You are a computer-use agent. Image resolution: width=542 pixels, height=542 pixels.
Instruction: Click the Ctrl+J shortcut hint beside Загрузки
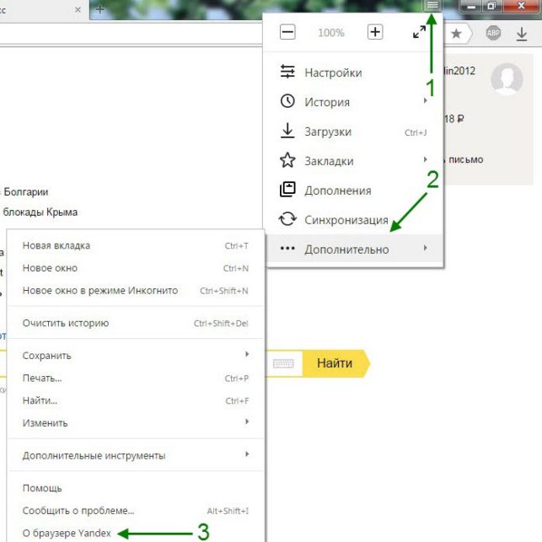[x=416, y=132]
